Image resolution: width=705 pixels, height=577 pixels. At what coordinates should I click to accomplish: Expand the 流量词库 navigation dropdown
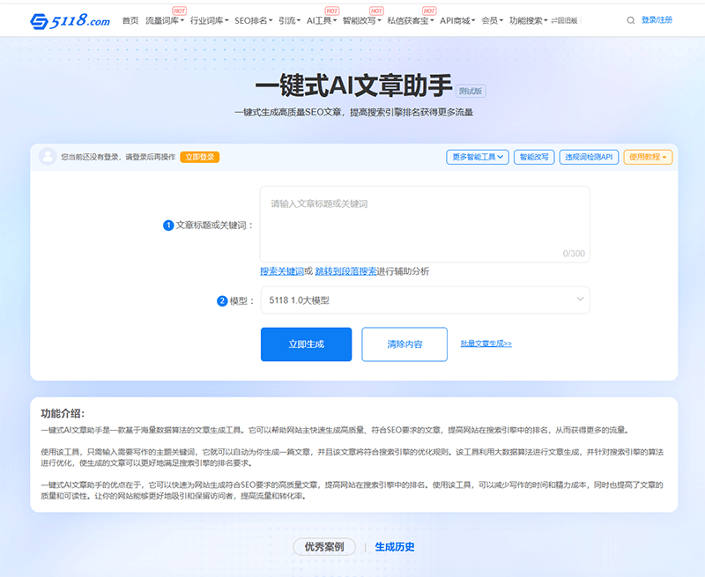[x=165, y=20]
